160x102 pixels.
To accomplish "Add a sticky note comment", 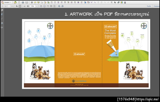I will pyautogui.click(x=35, y=2).
